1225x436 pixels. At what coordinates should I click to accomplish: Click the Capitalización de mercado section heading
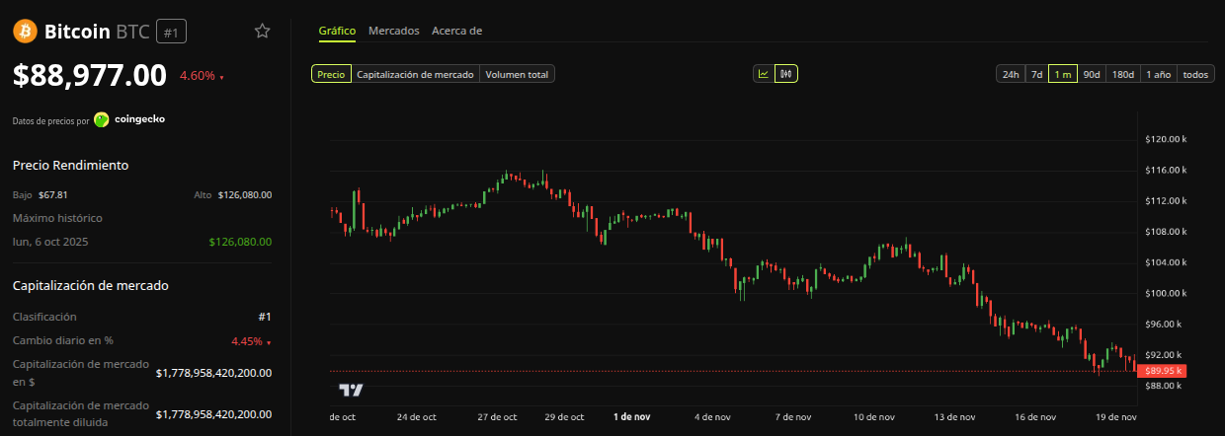(x=91, y=286)
